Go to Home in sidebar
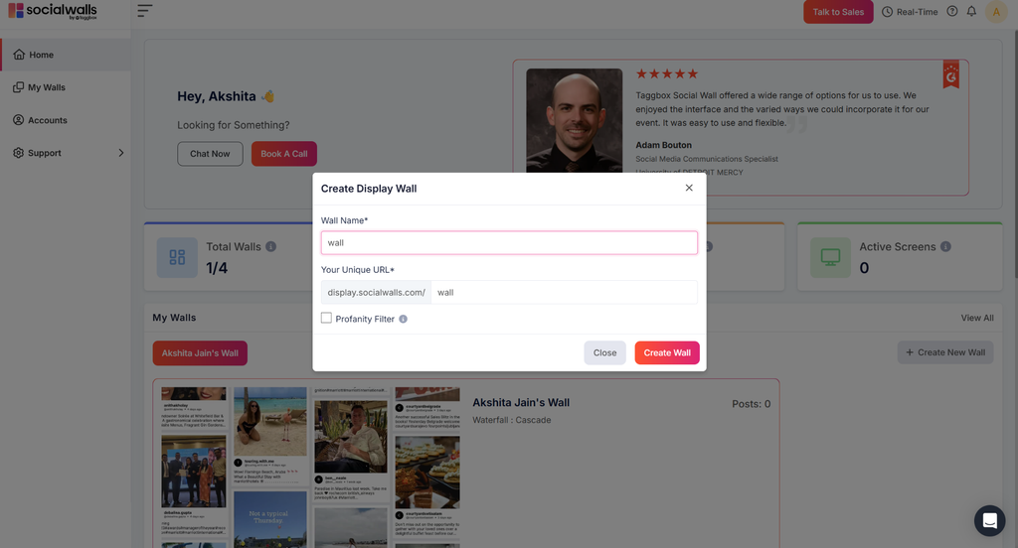This screenshot has height=548, width=1018. coord(66,55)
